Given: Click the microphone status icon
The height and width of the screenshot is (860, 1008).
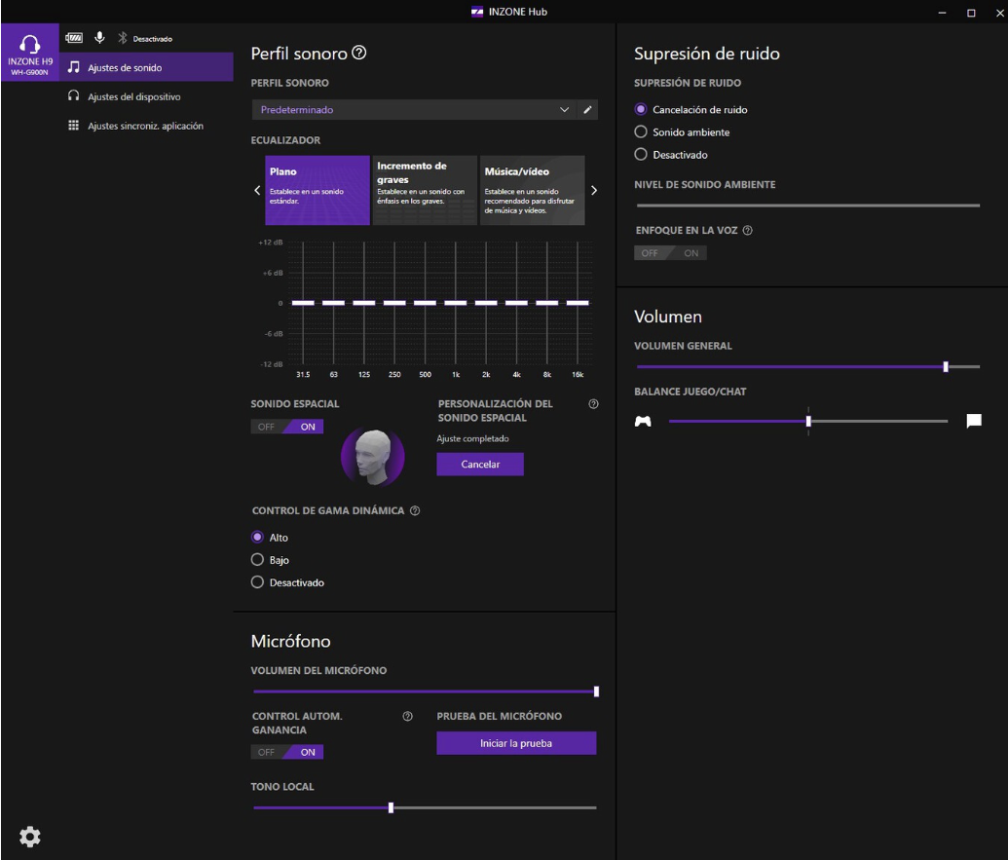Looking at the screenshot, I should (99, 38).
